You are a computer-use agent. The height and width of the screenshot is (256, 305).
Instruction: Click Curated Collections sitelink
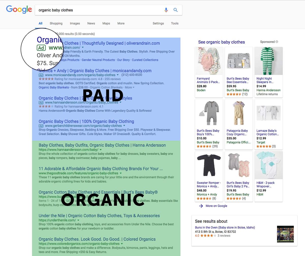point(145,60)
